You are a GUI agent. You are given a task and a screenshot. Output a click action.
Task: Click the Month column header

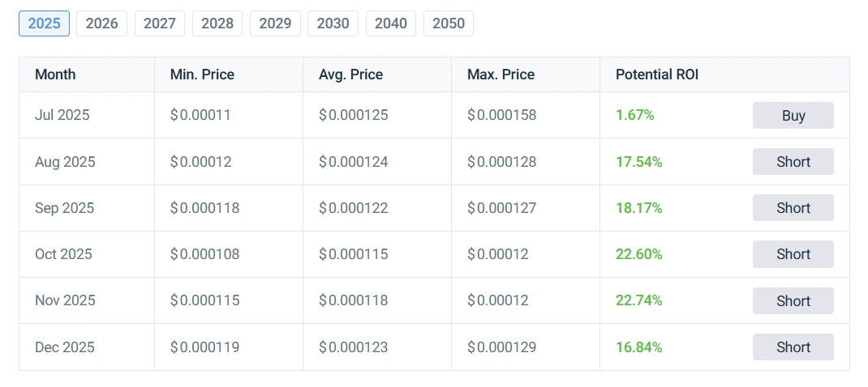[55, 74]
